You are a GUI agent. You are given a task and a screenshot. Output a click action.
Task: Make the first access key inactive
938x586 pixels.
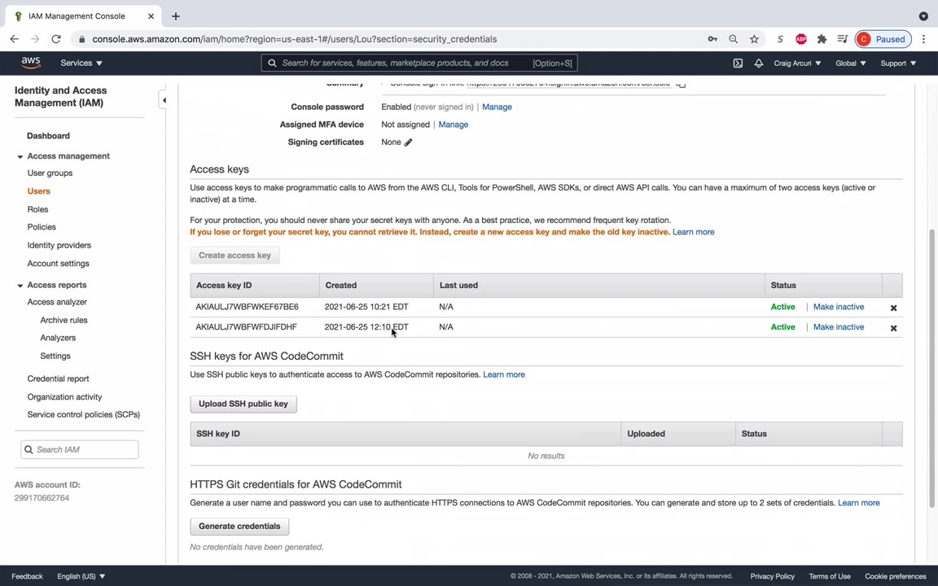pos(838,307)
